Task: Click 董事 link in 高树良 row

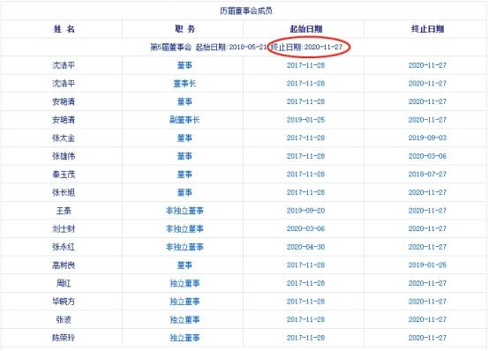Action: click(184, 265)
